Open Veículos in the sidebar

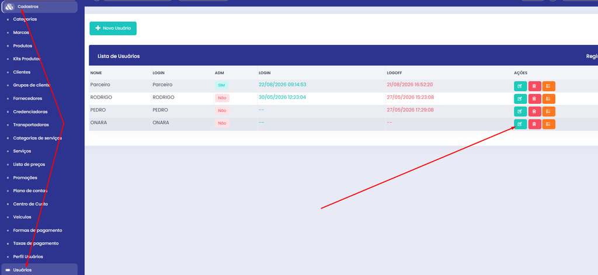(x=22, y=217)
